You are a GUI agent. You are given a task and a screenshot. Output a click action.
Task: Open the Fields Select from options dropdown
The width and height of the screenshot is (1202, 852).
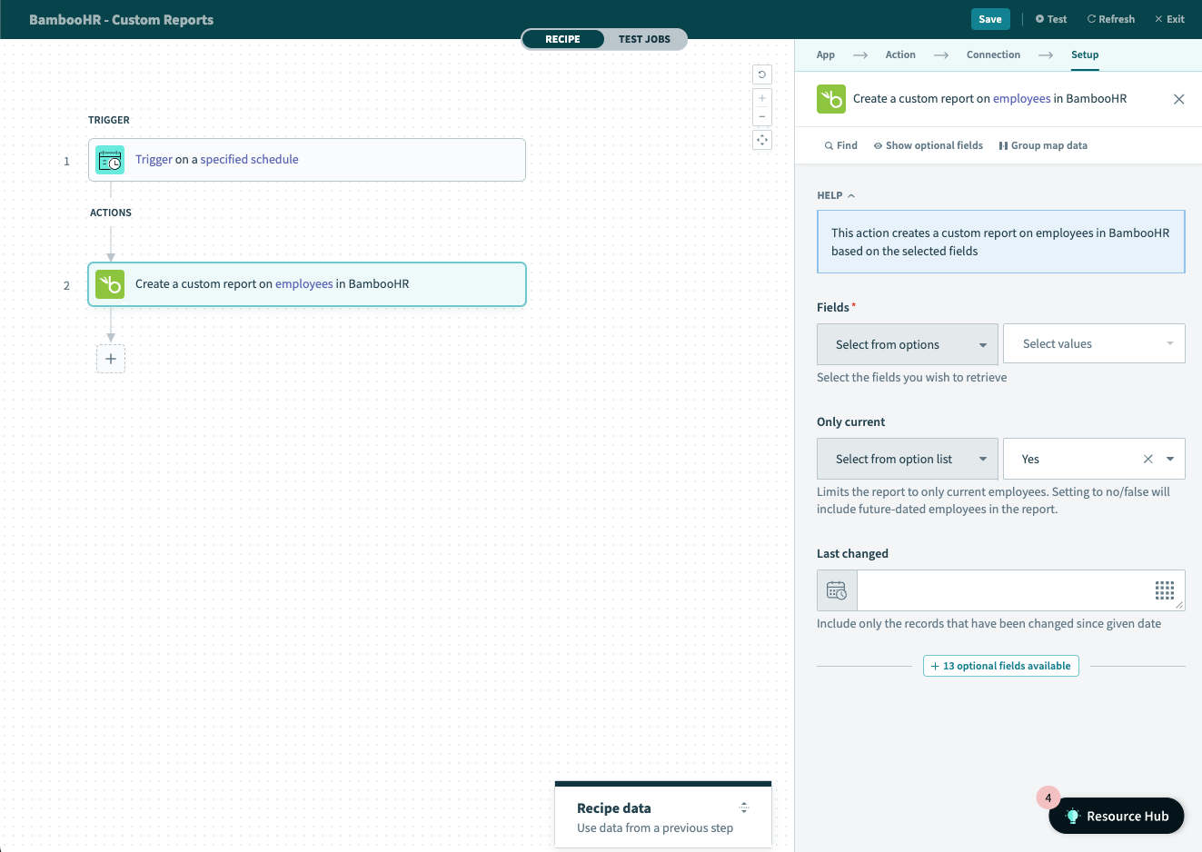907,344
